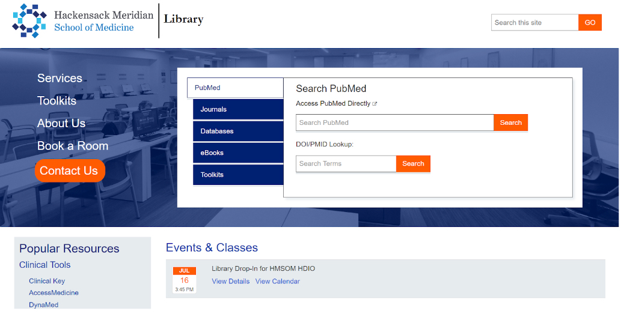Focus the Search PubMed input field

point(395,123)
